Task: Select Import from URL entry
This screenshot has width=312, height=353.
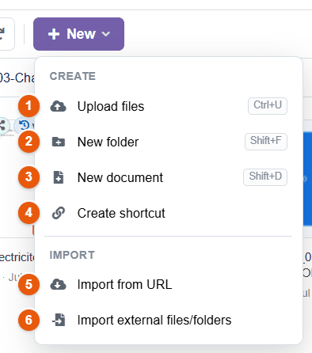Action: 169,284
